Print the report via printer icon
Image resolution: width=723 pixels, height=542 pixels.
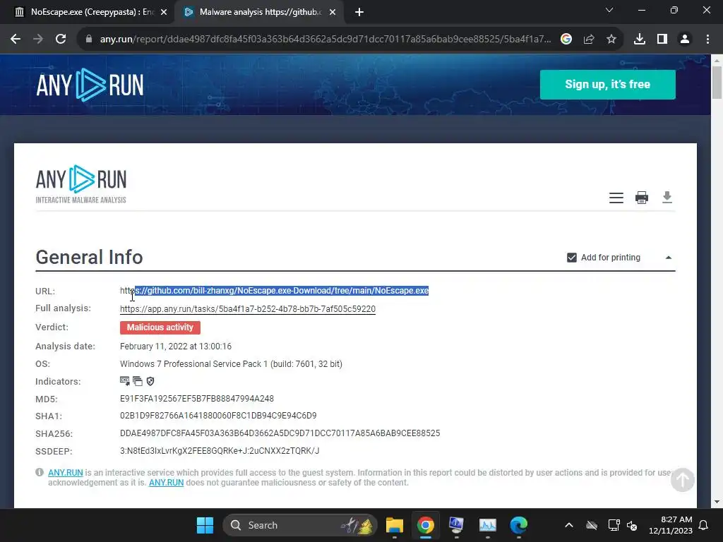point(642,198)
